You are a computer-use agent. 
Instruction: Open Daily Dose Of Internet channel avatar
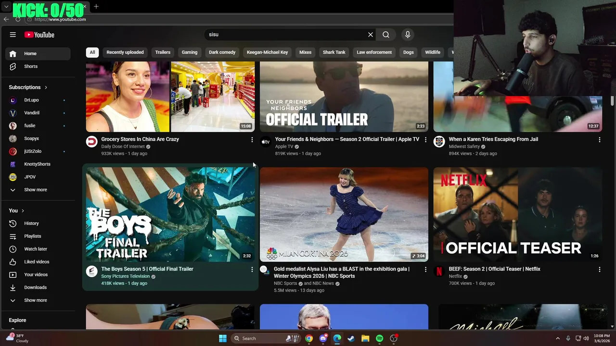click(91, 141)
